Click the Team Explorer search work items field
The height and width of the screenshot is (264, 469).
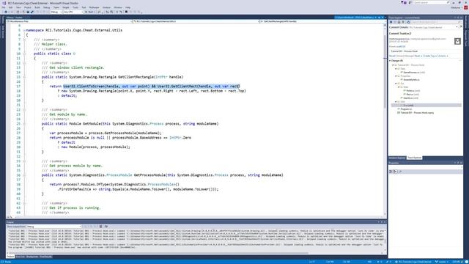[436, 22]
